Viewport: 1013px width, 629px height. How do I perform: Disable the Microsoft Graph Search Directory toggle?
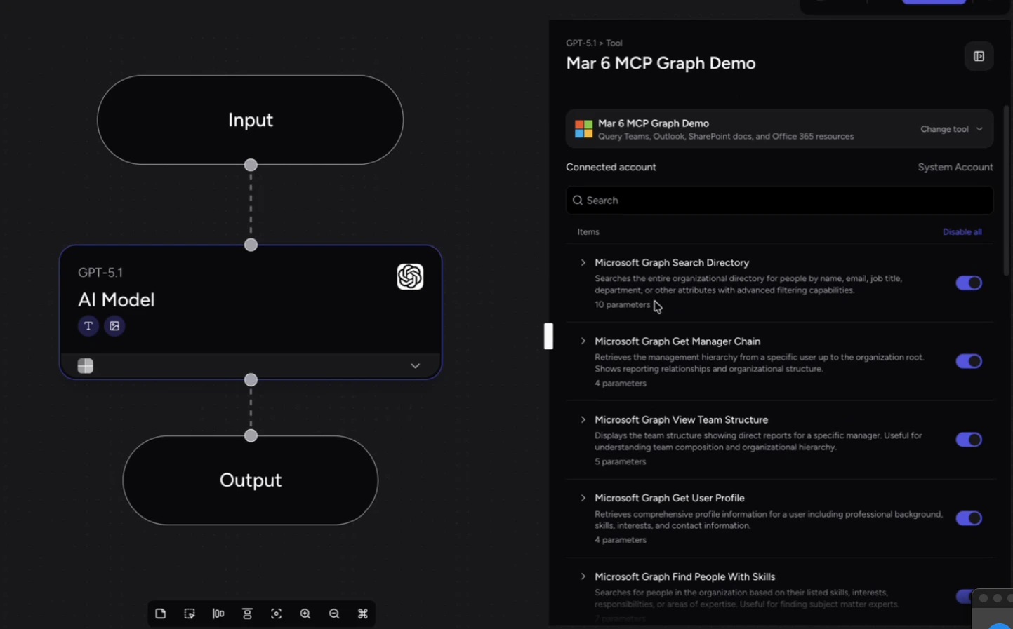pyautogui.click(x=969, y=283)
